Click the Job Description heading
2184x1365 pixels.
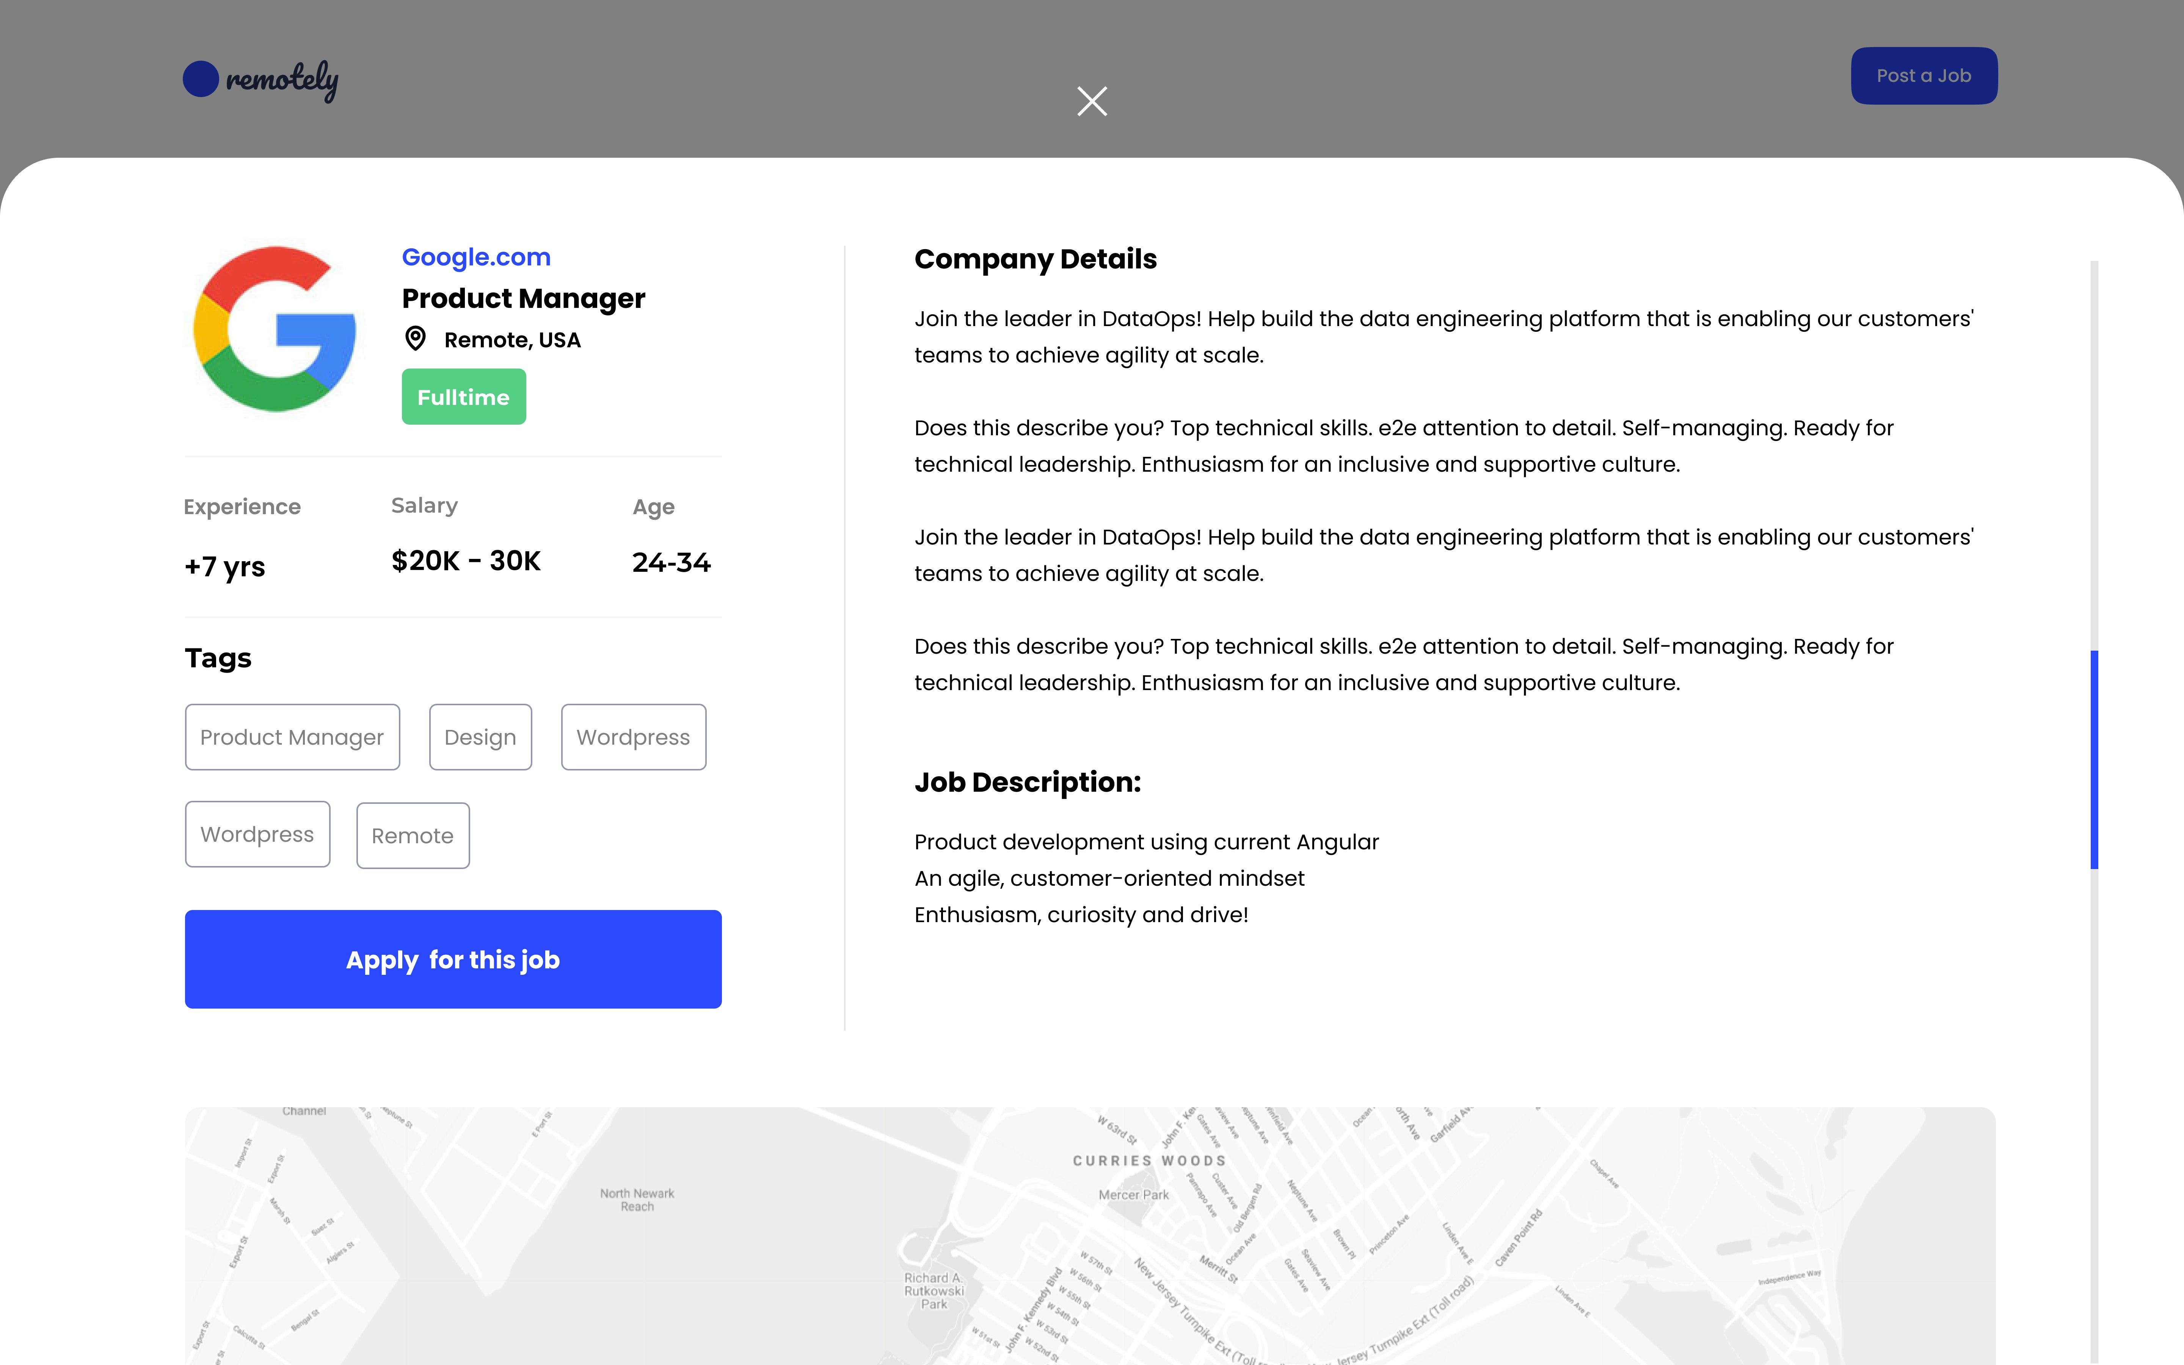point(1027,782)
